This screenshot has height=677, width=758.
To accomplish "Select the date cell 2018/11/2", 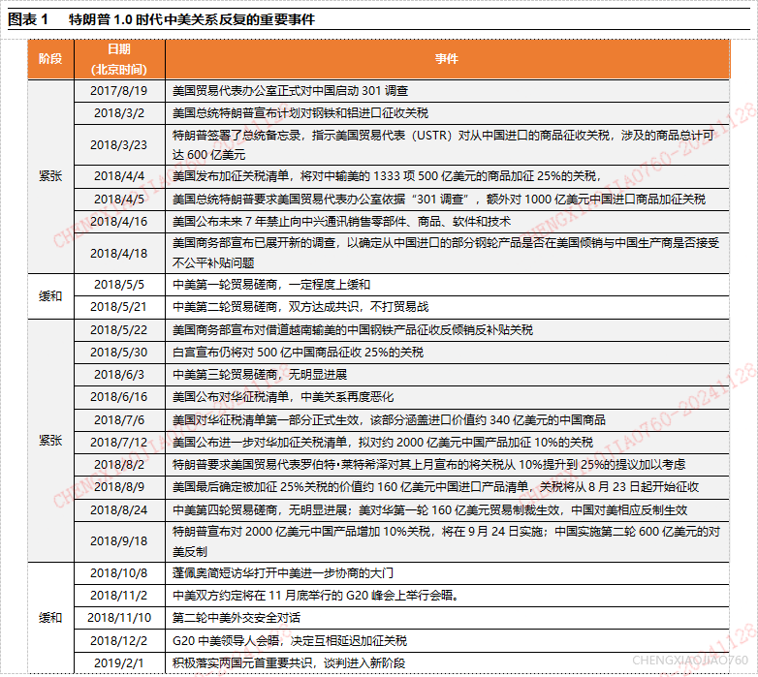I will (119, 596).
